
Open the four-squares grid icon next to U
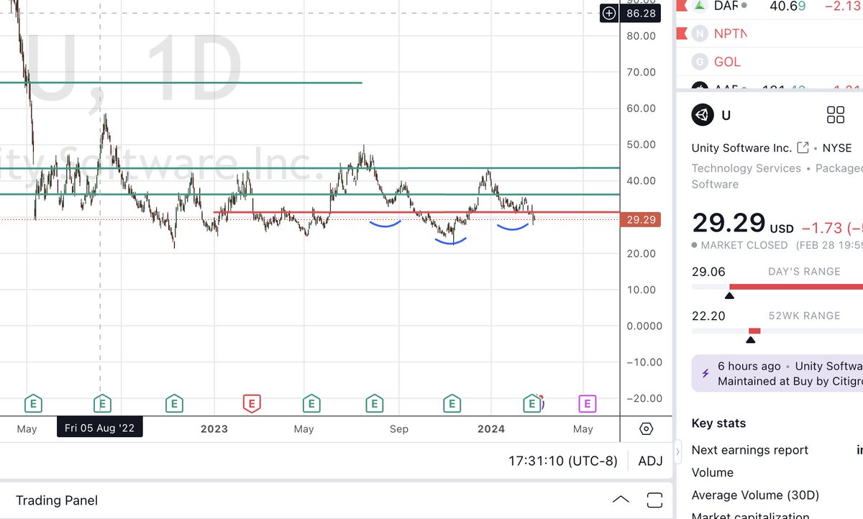click(836, 115)
